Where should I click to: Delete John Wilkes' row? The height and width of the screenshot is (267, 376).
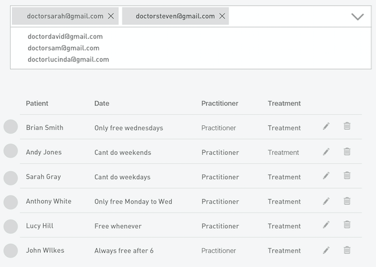pos(347,250)
